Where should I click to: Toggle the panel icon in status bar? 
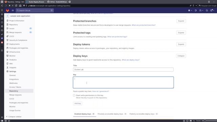[x=2, y=121]
